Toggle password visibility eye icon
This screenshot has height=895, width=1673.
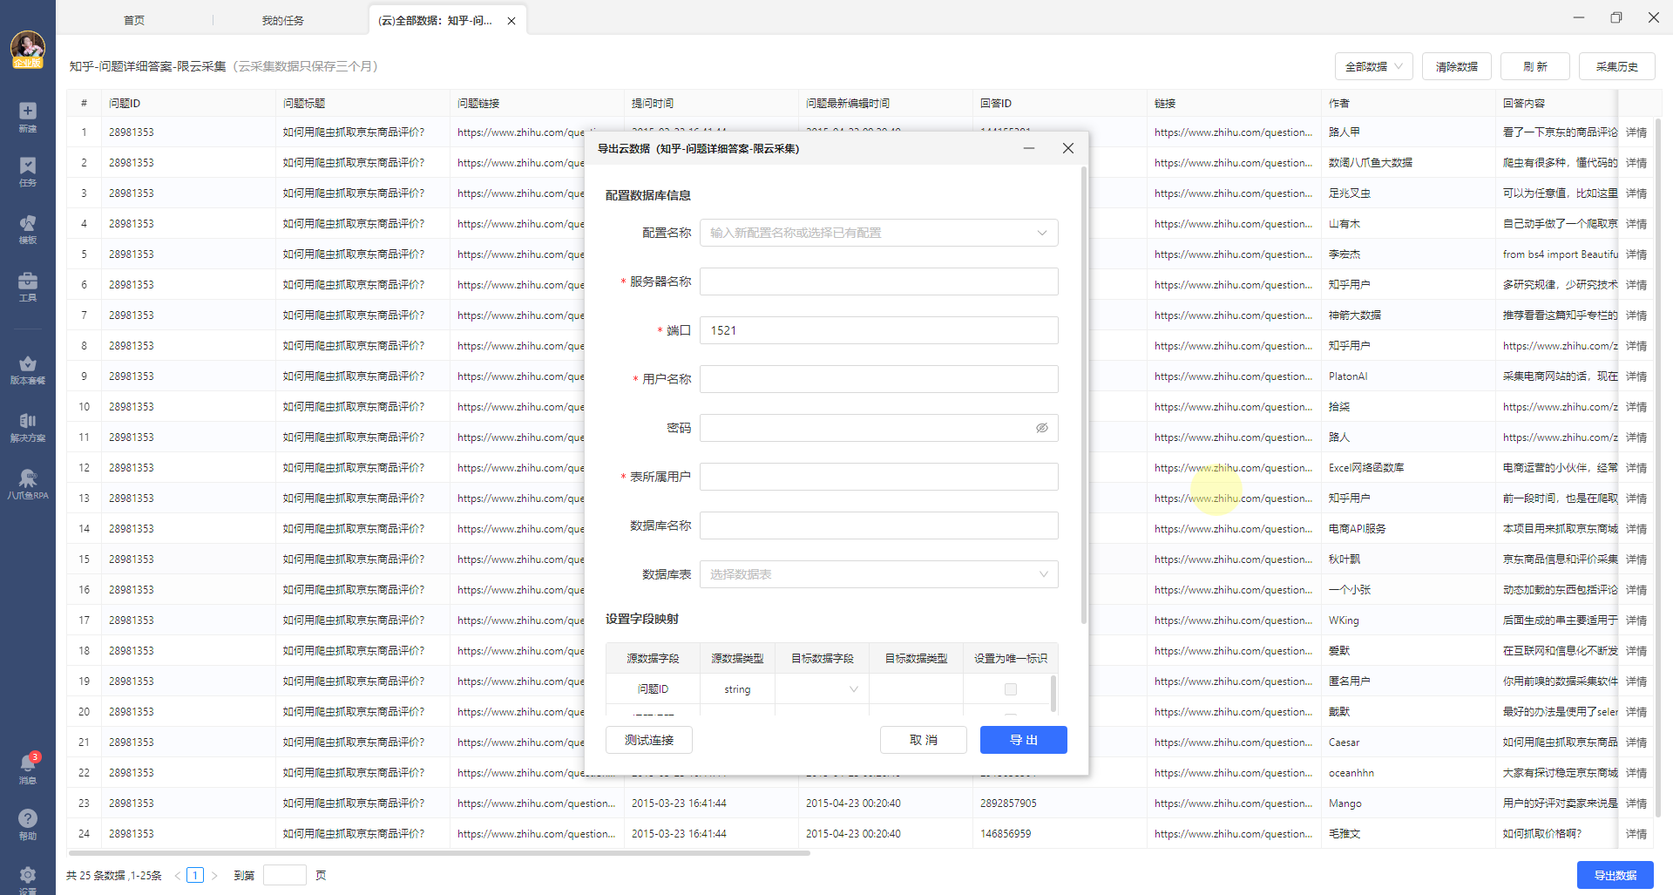[1041, 428]
